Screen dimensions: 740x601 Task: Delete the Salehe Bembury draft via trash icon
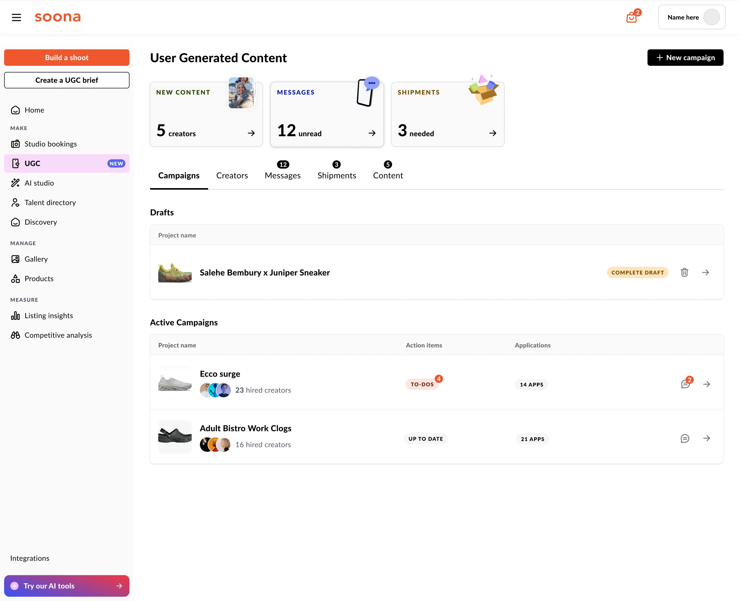click(684, 272)
